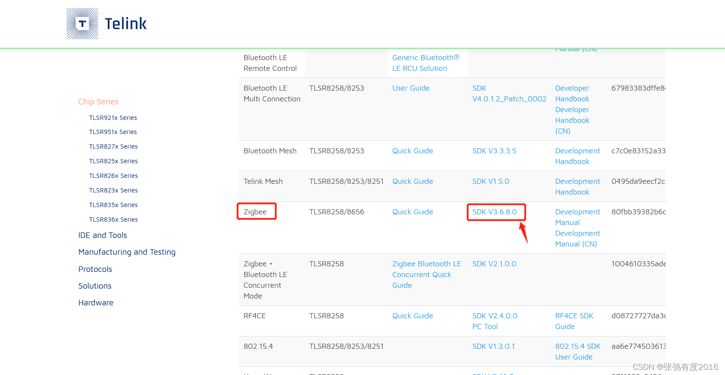This screenshot has height=375, width=725.
Task: Select TLSR921x Series
Action: (x=113, y=118)
